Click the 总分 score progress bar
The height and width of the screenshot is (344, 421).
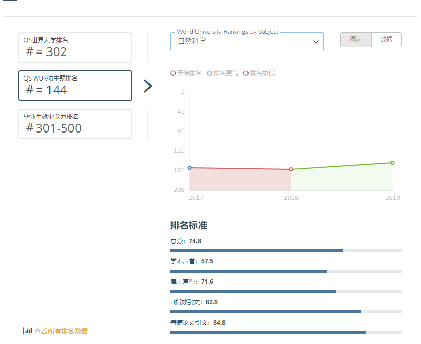[x=286, y=251]
